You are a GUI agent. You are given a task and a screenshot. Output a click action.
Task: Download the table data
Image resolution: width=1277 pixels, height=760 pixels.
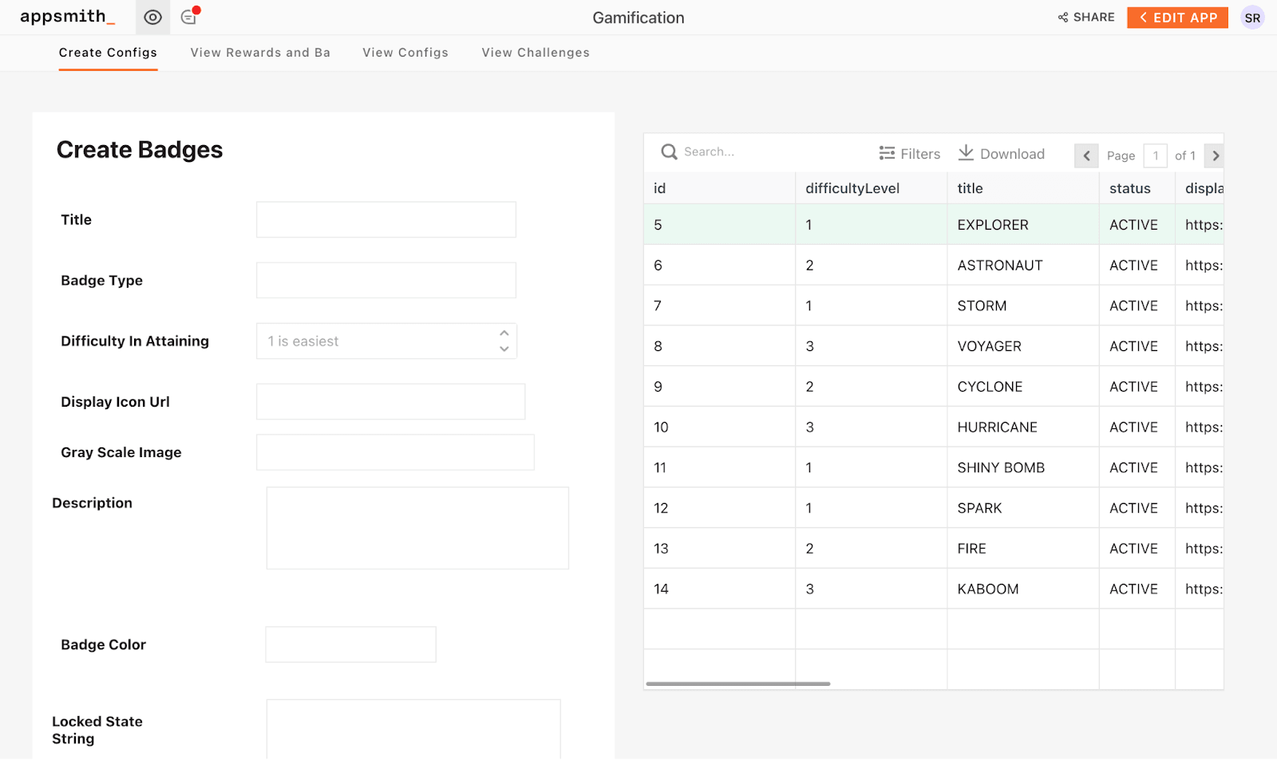click(x=1002, y=154)
